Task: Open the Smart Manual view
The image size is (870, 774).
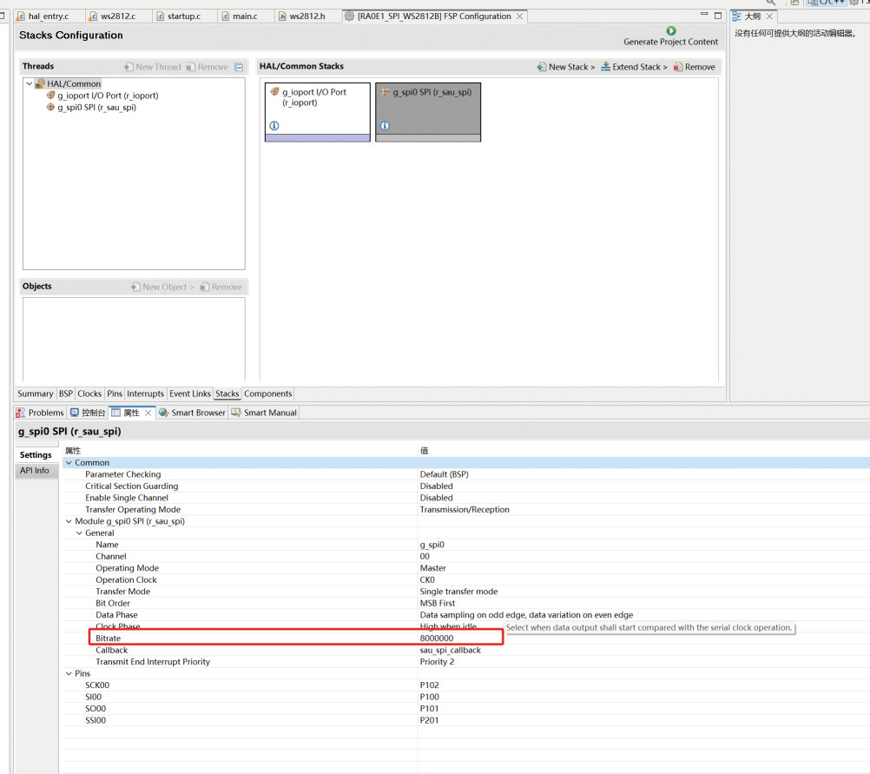Action: point(264,413)
